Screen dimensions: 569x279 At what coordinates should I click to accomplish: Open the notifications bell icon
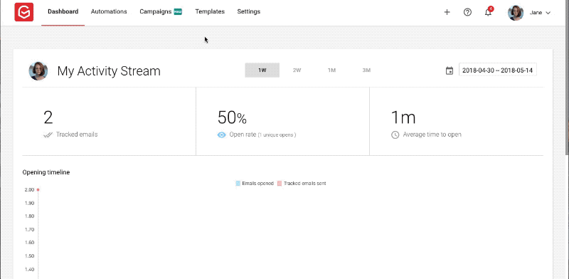(488, 12)
